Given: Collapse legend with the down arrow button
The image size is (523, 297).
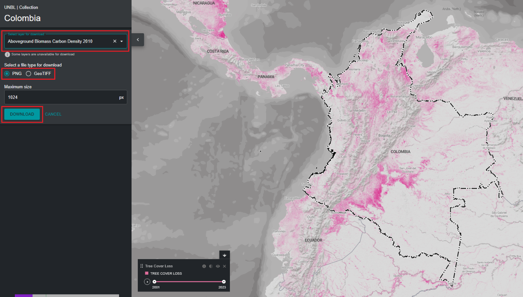Looking at the screenshot, I should click(224, 255).
